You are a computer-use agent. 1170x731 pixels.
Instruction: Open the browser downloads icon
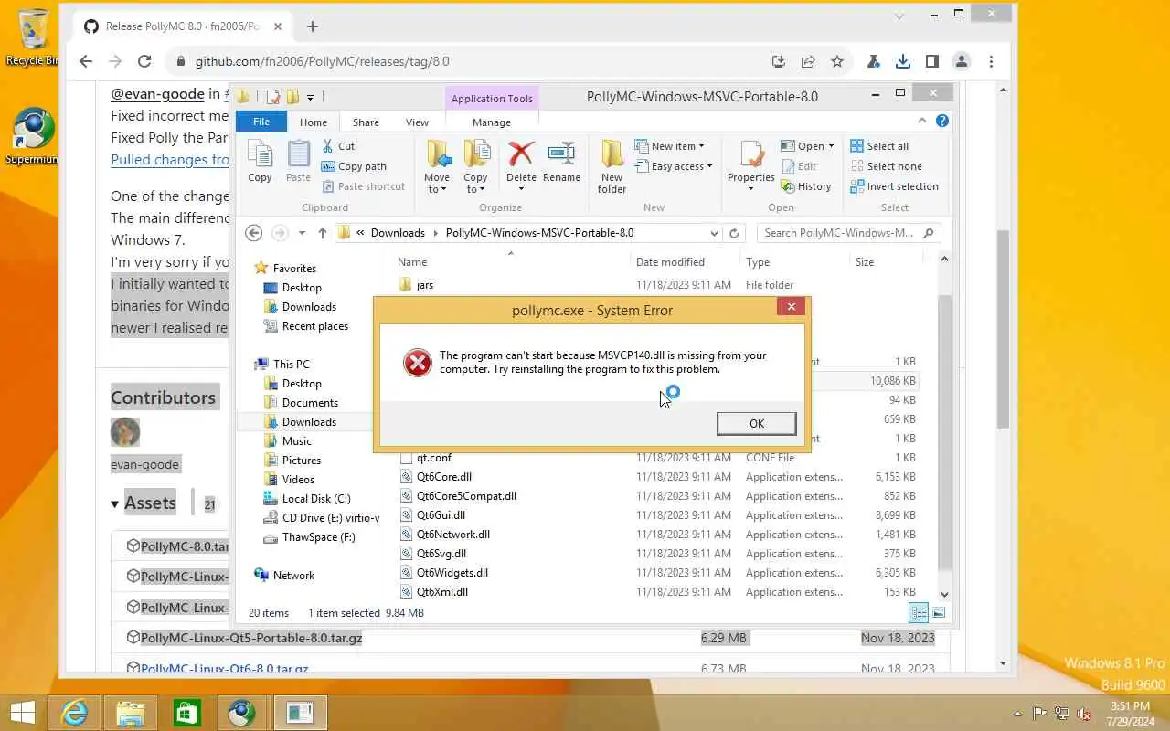tap(903, 61)
